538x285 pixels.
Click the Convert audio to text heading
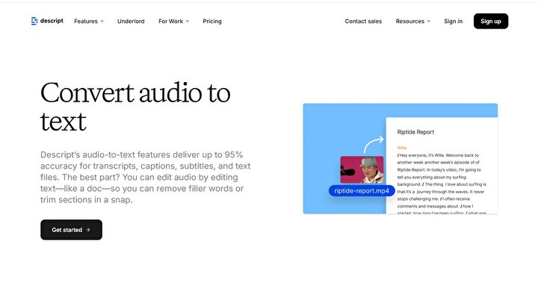click(x=135, y=107)
